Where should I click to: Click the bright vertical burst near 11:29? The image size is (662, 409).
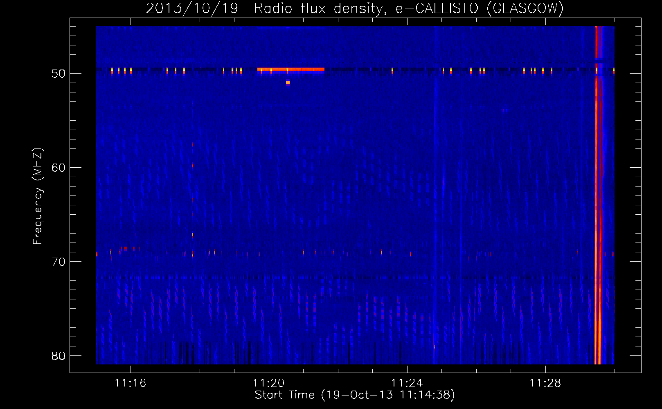pyautogui.click(x=598, y=195)
